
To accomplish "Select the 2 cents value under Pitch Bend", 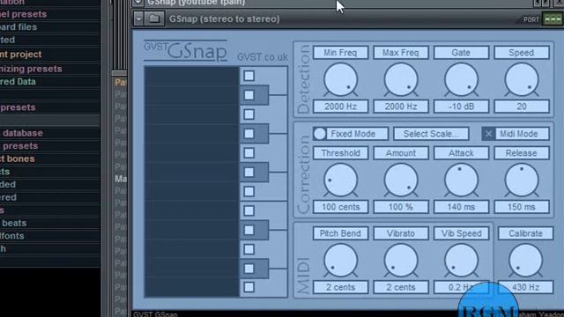I will pyautogui.click(x=340, y=287).
